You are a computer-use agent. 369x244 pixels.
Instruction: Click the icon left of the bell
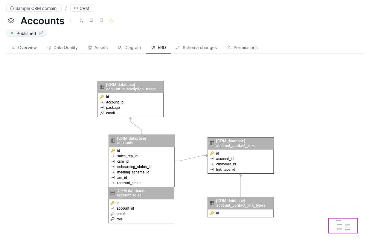[81, 21]
